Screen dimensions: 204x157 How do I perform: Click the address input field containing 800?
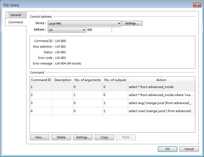click(x=99, y=30)
